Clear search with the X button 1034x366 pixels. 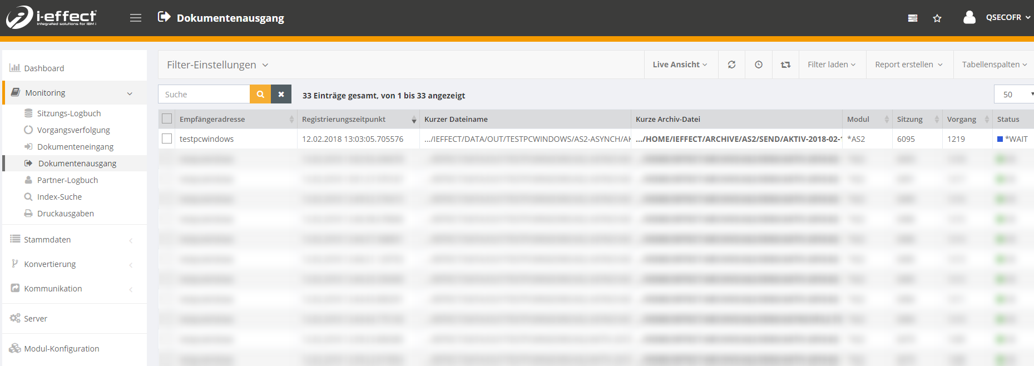[281, 95]
